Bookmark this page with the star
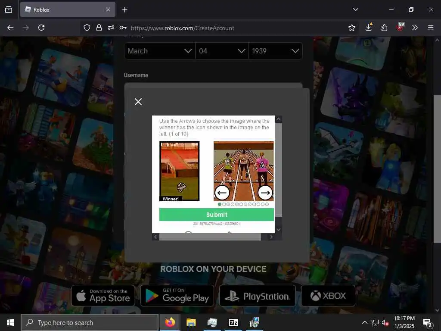Image resolution: width=441 pixels, height=331 pixels. (351, 28)
